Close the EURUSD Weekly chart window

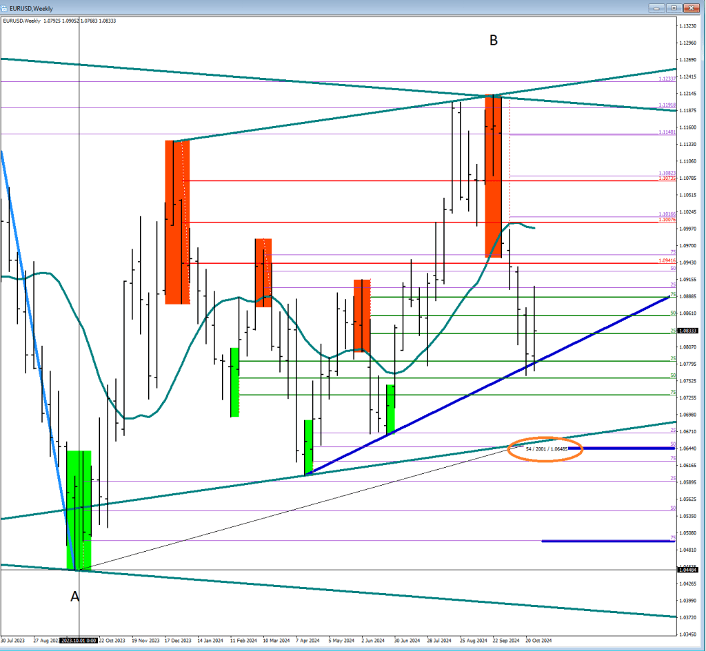[x=692, y=8]
